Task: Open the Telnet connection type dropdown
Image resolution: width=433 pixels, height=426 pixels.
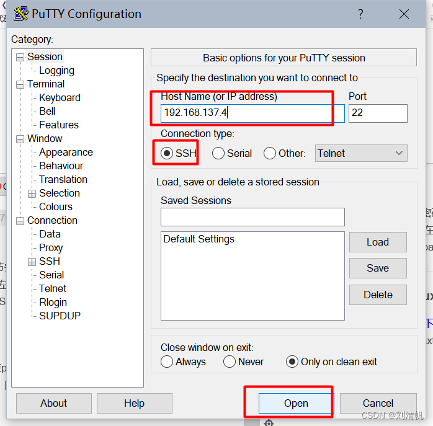Action: click(361, 153)
